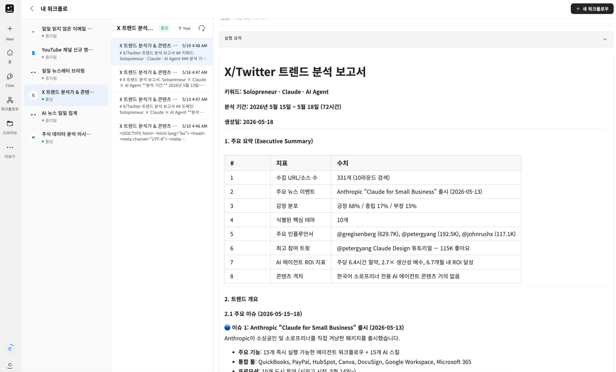The image size is (616, 372).
Task: Click document icon of YouTube 채널 신규 영상
Action: [x=33, y=53]
